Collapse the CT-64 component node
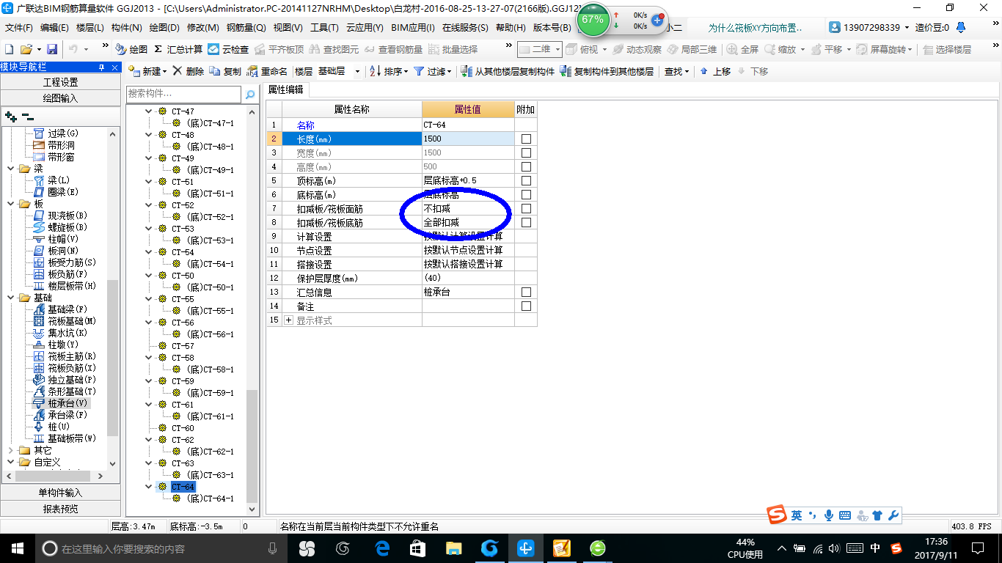Viewport: 1002px width, 563px height. pos(149,487)
